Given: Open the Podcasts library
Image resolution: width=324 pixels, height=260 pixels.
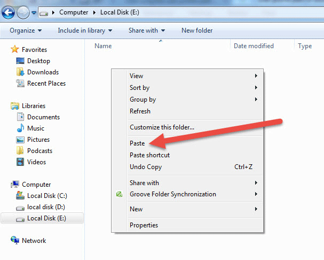Looking at the screenshot, I should (39, 151).
